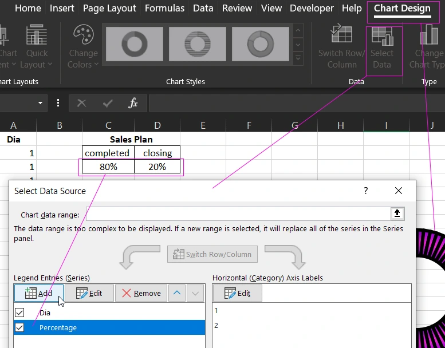The height and width of the screenshot is (348, 445).
Task: Open the Home ribbon tab
Action: point(28,8)
